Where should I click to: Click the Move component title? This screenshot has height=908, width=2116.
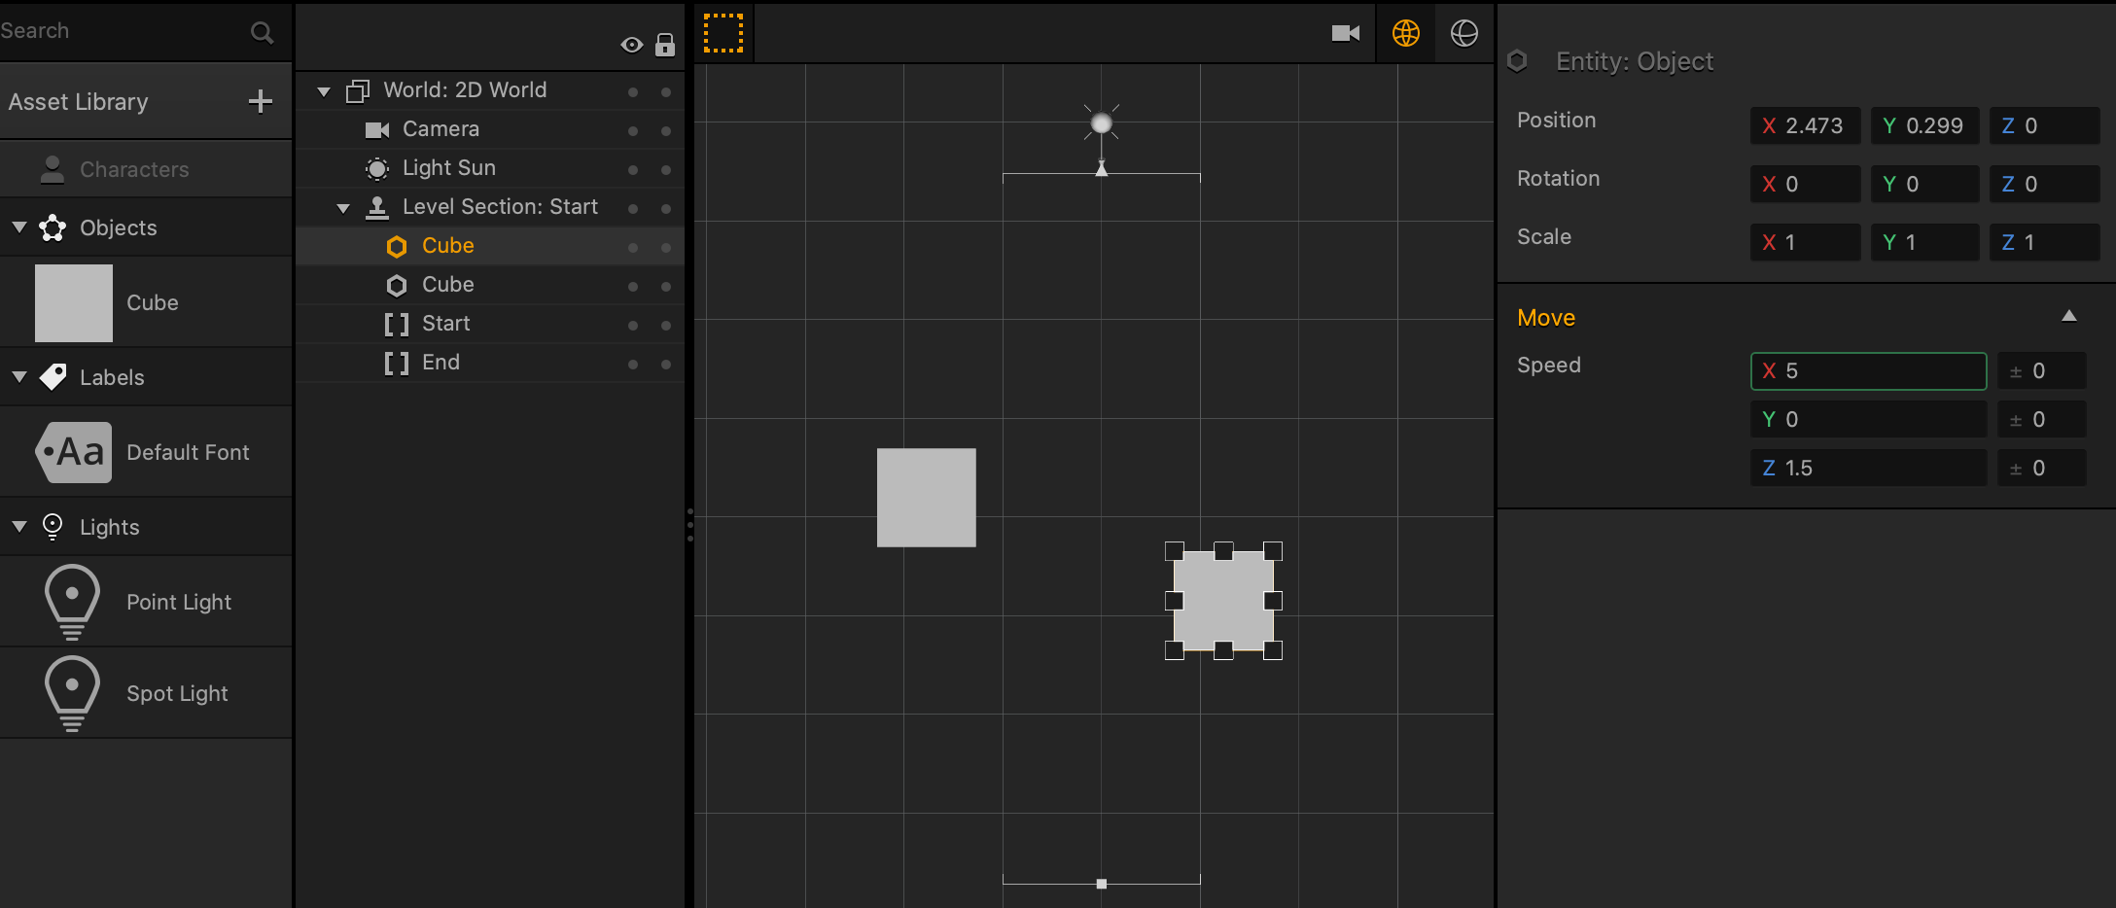(1546, 318)
